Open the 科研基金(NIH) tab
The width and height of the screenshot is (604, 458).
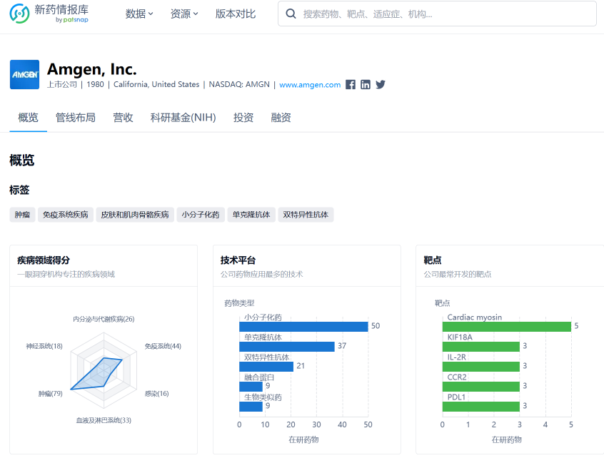tap(183, 118)
